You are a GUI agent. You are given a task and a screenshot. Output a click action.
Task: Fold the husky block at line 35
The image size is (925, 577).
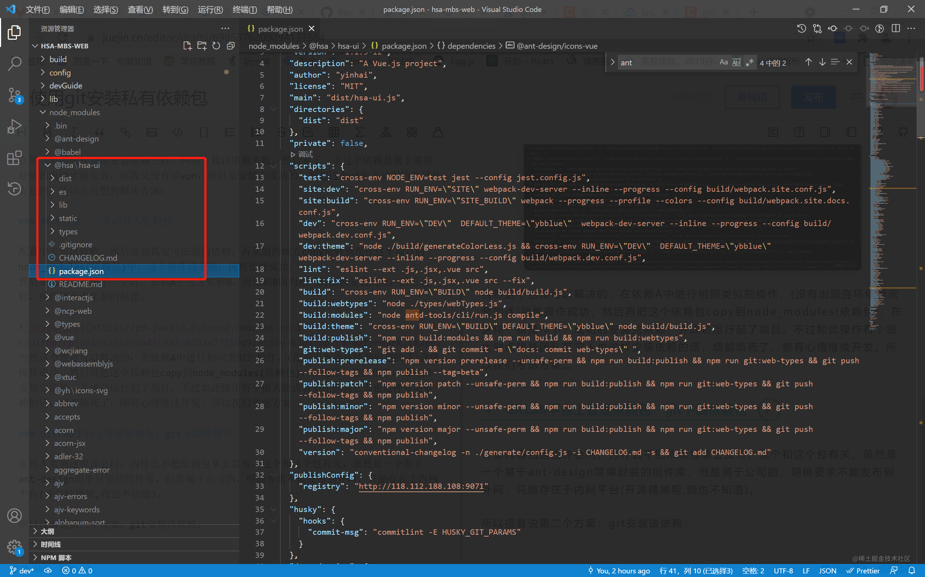coord(273,509)
